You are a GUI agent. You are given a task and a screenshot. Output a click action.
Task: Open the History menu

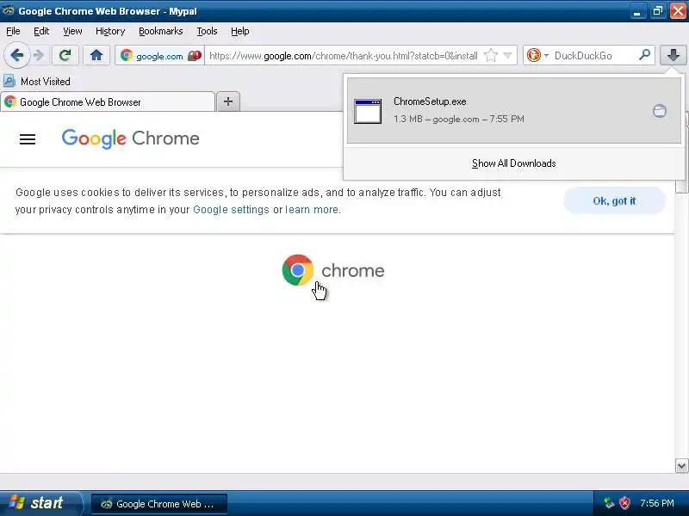[110, 31]
